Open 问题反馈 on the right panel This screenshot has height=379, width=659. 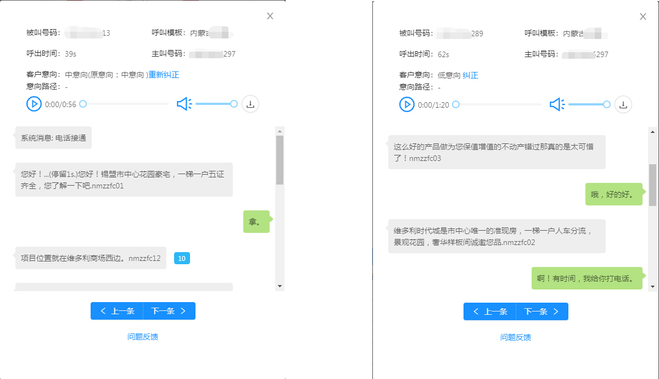(x=515, y=336)
